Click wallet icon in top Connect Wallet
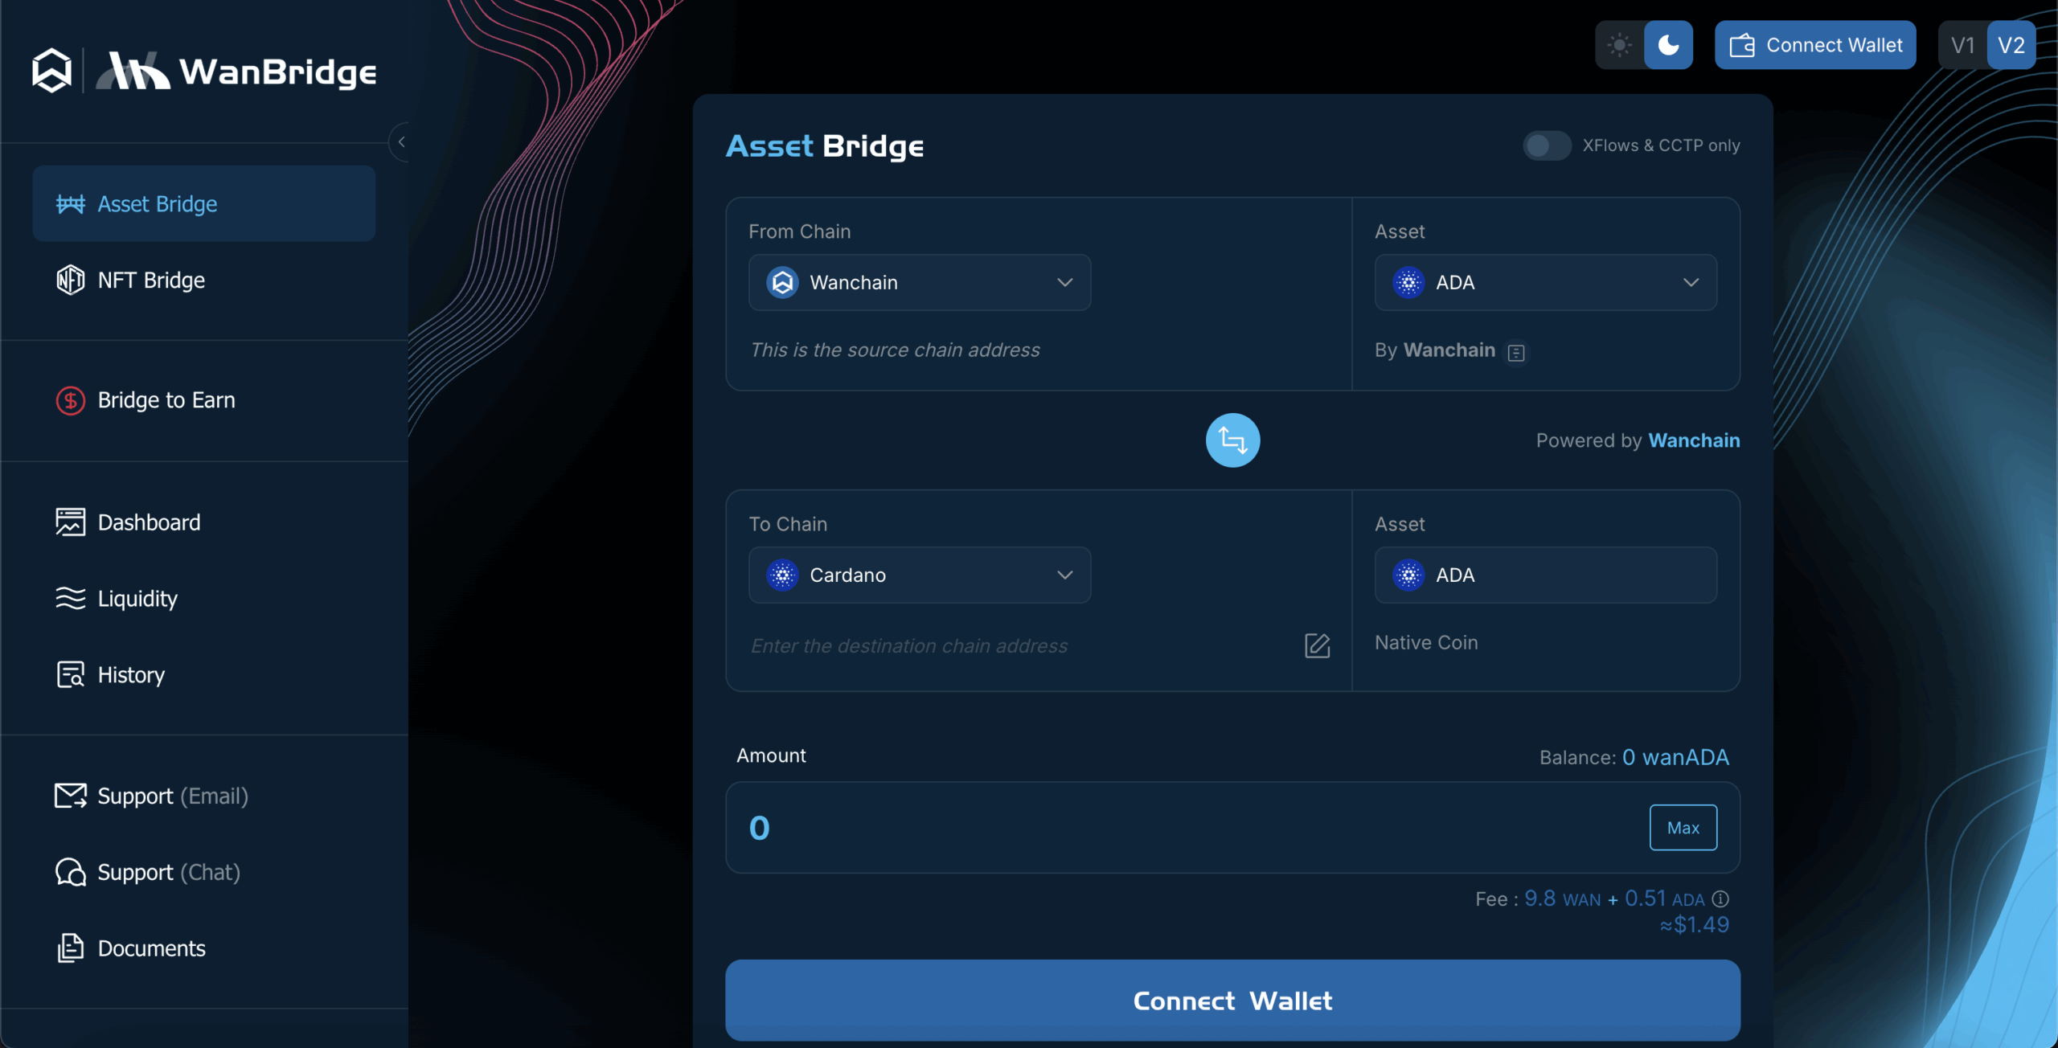 tap(1742, 45)
